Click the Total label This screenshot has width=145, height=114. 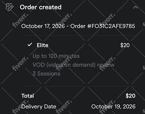[28, 96]
